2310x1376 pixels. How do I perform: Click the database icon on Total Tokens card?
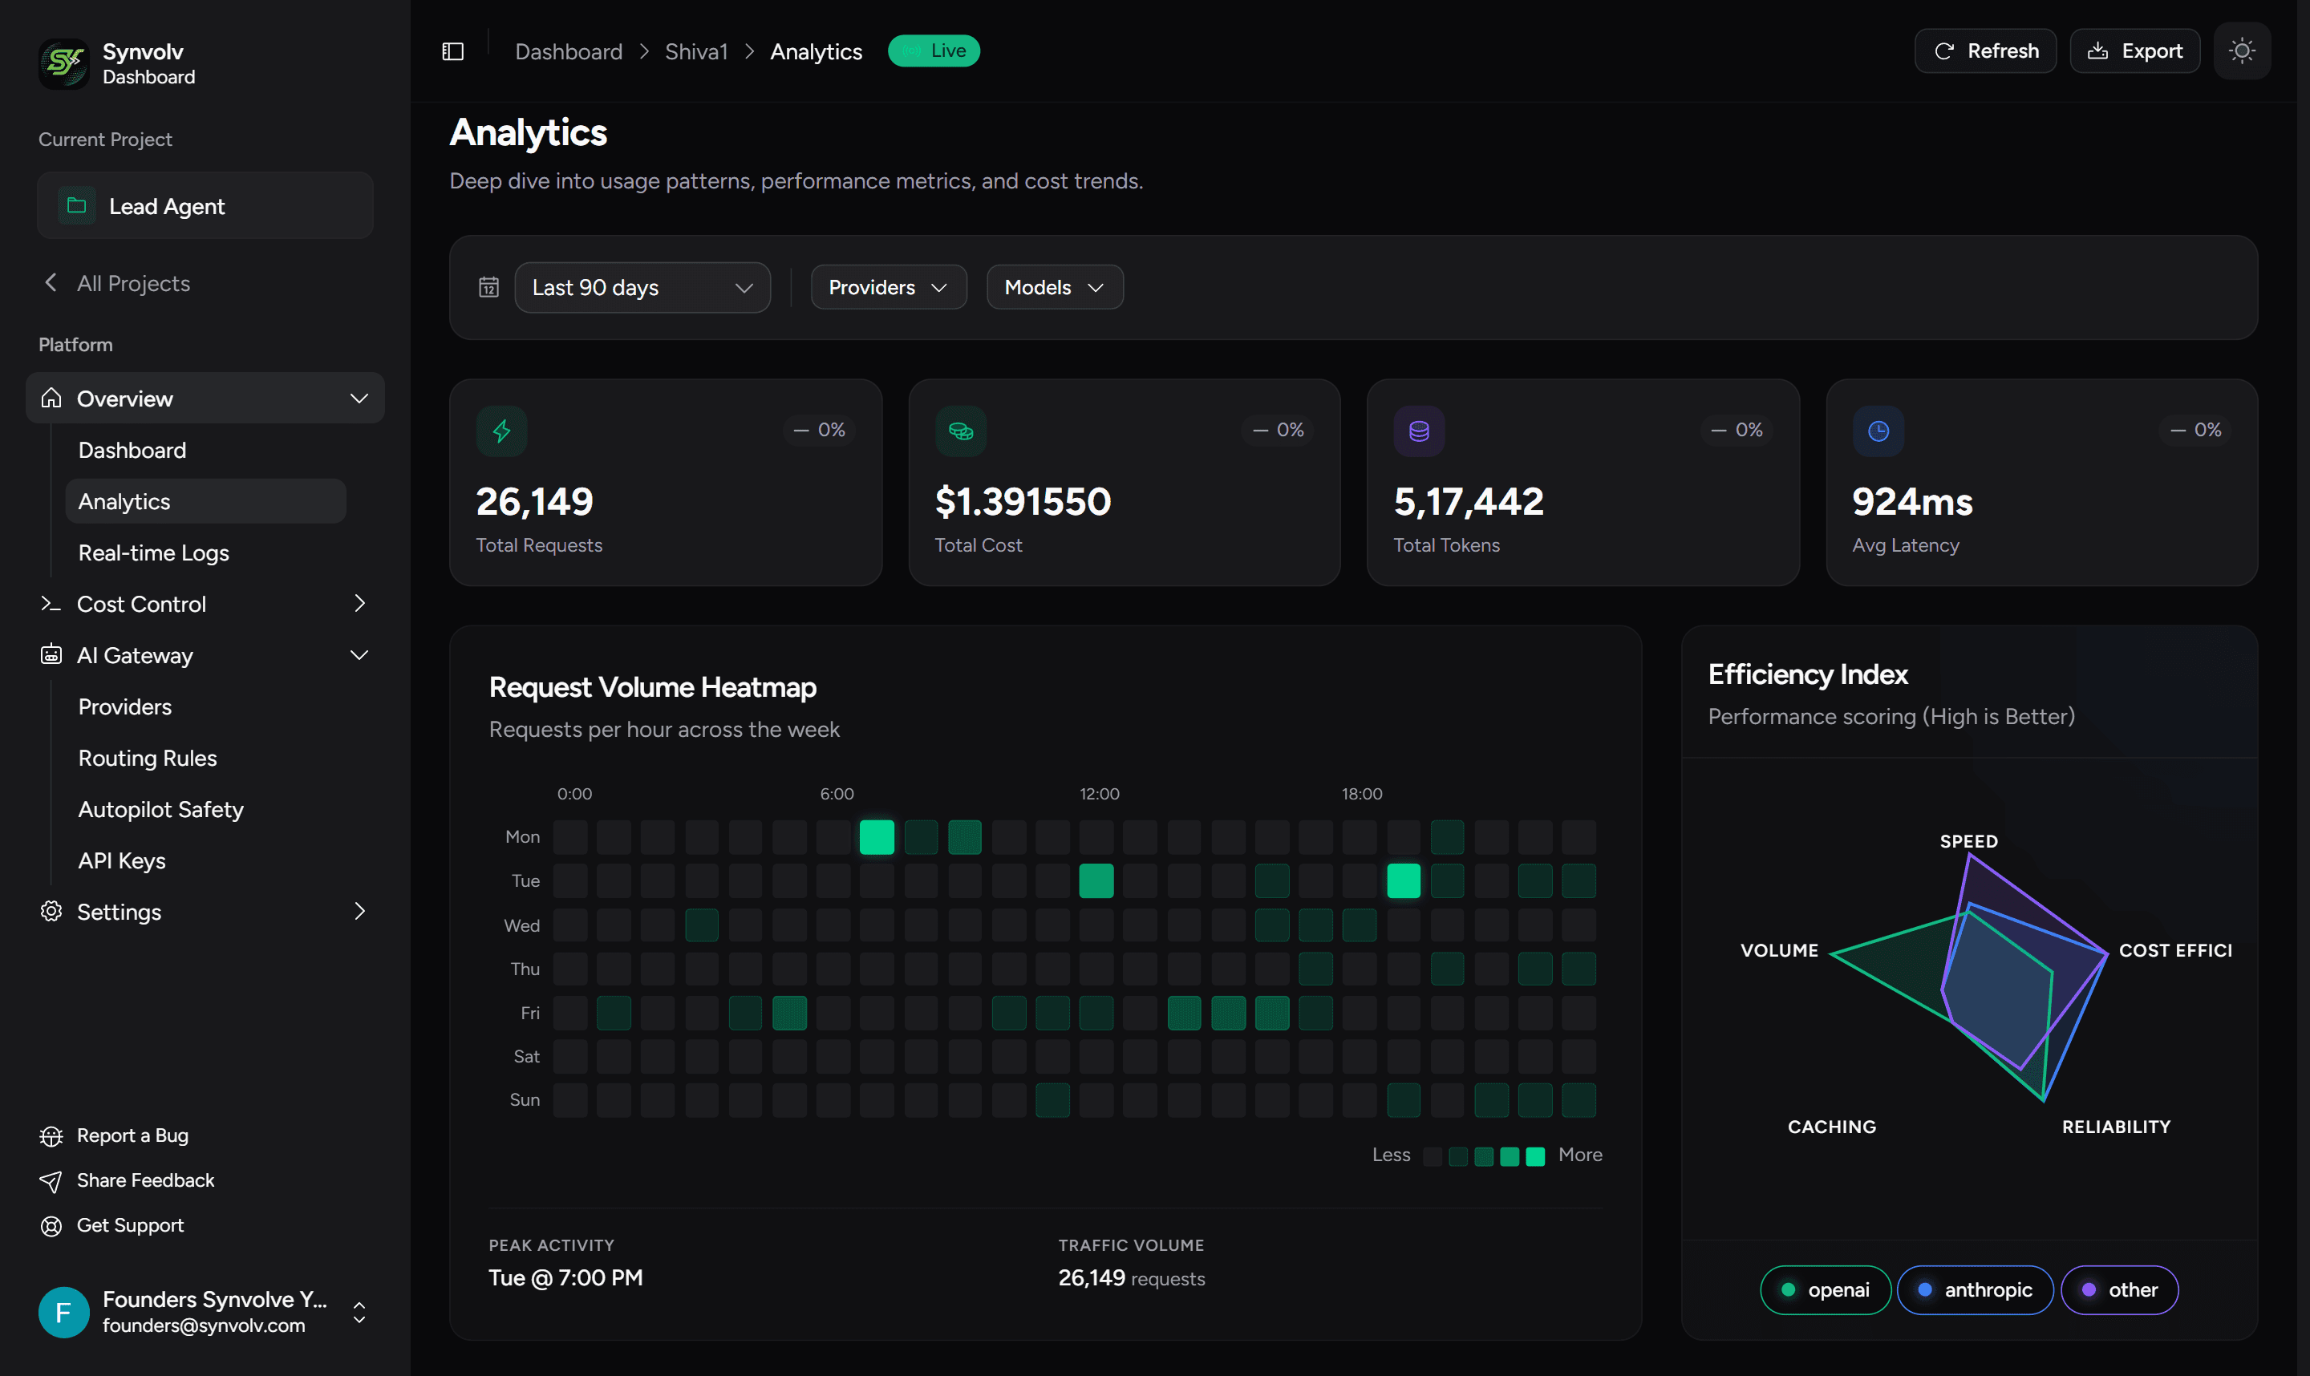click(x=1419, y=431)
